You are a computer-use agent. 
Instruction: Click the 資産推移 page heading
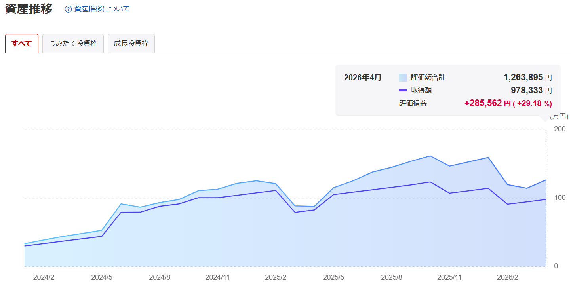coord(29,9)
